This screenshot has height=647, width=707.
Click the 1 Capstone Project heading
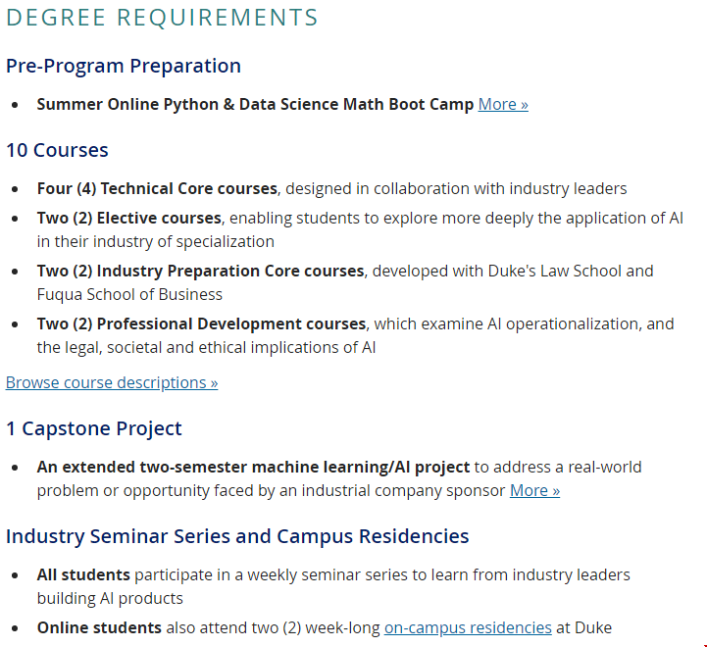(94, 428)
